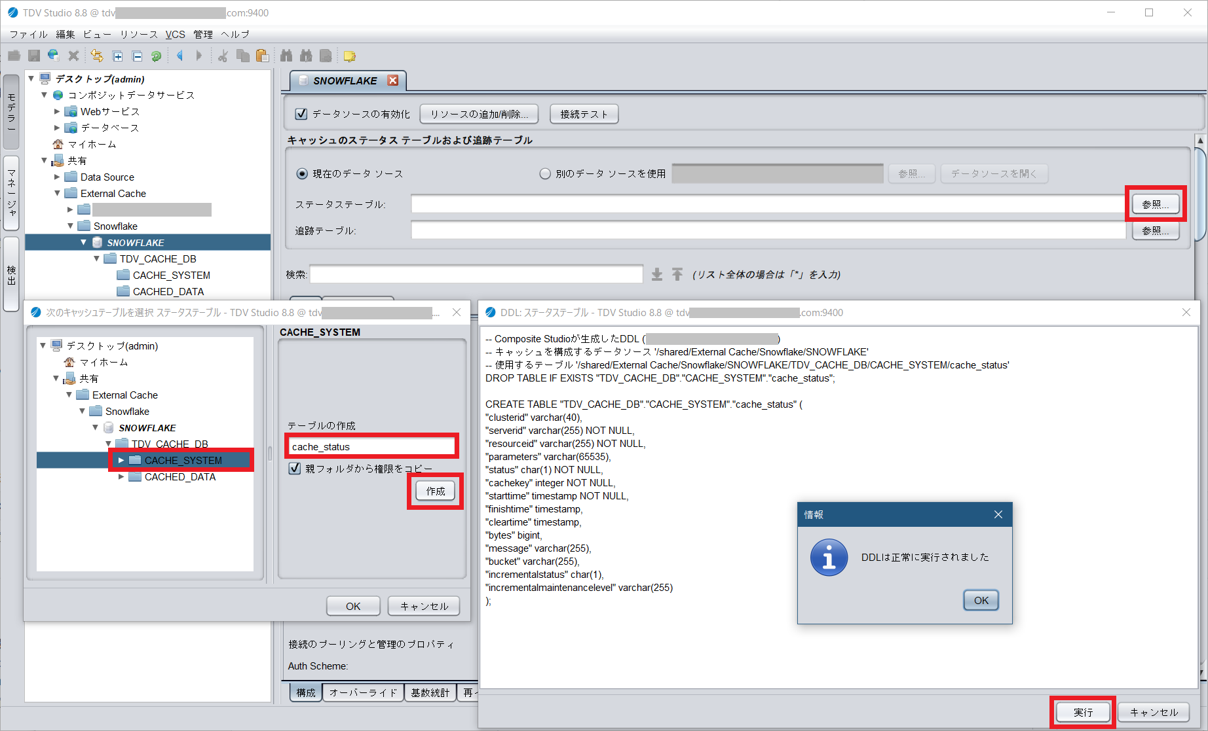Screen dimensions: 1208x731
Task: Click the yellow sync arrows toolbar icon
Action: [x=97, y=56]
